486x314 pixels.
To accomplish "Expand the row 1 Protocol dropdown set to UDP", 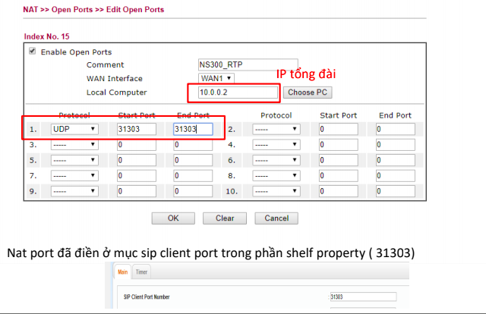I will (x=74, y=130).
